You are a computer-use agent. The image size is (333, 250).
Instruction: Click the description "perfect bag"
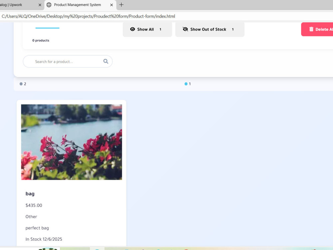[x=37, y=228]
